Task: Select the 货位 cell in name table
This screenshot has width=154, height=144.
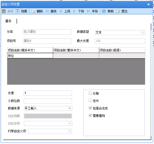Action: coord(30,56)
